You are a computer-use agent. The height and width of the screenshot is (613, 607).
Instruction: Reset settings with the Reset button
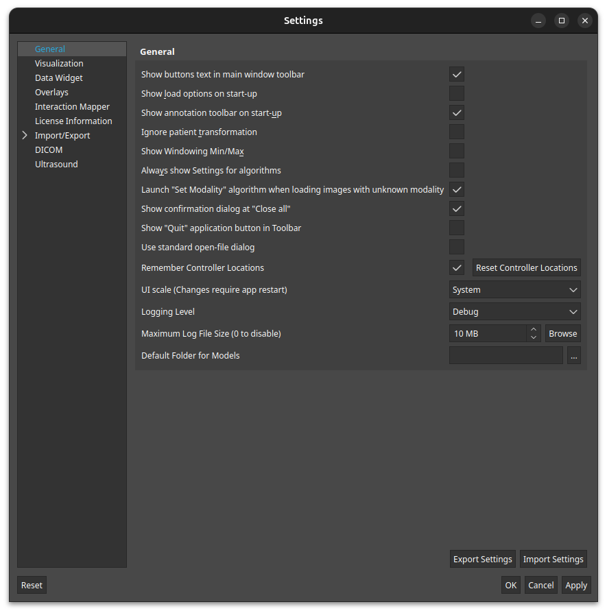[32, 586]
